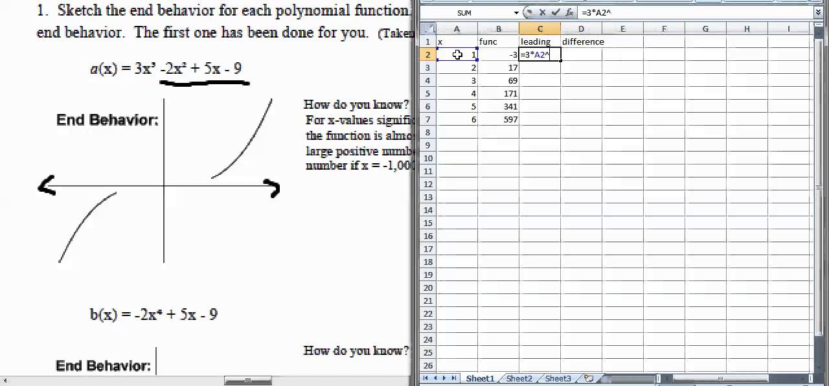Click cell B5 with value 171
This screenshot has height=386, width=829.
pos(498,93)
